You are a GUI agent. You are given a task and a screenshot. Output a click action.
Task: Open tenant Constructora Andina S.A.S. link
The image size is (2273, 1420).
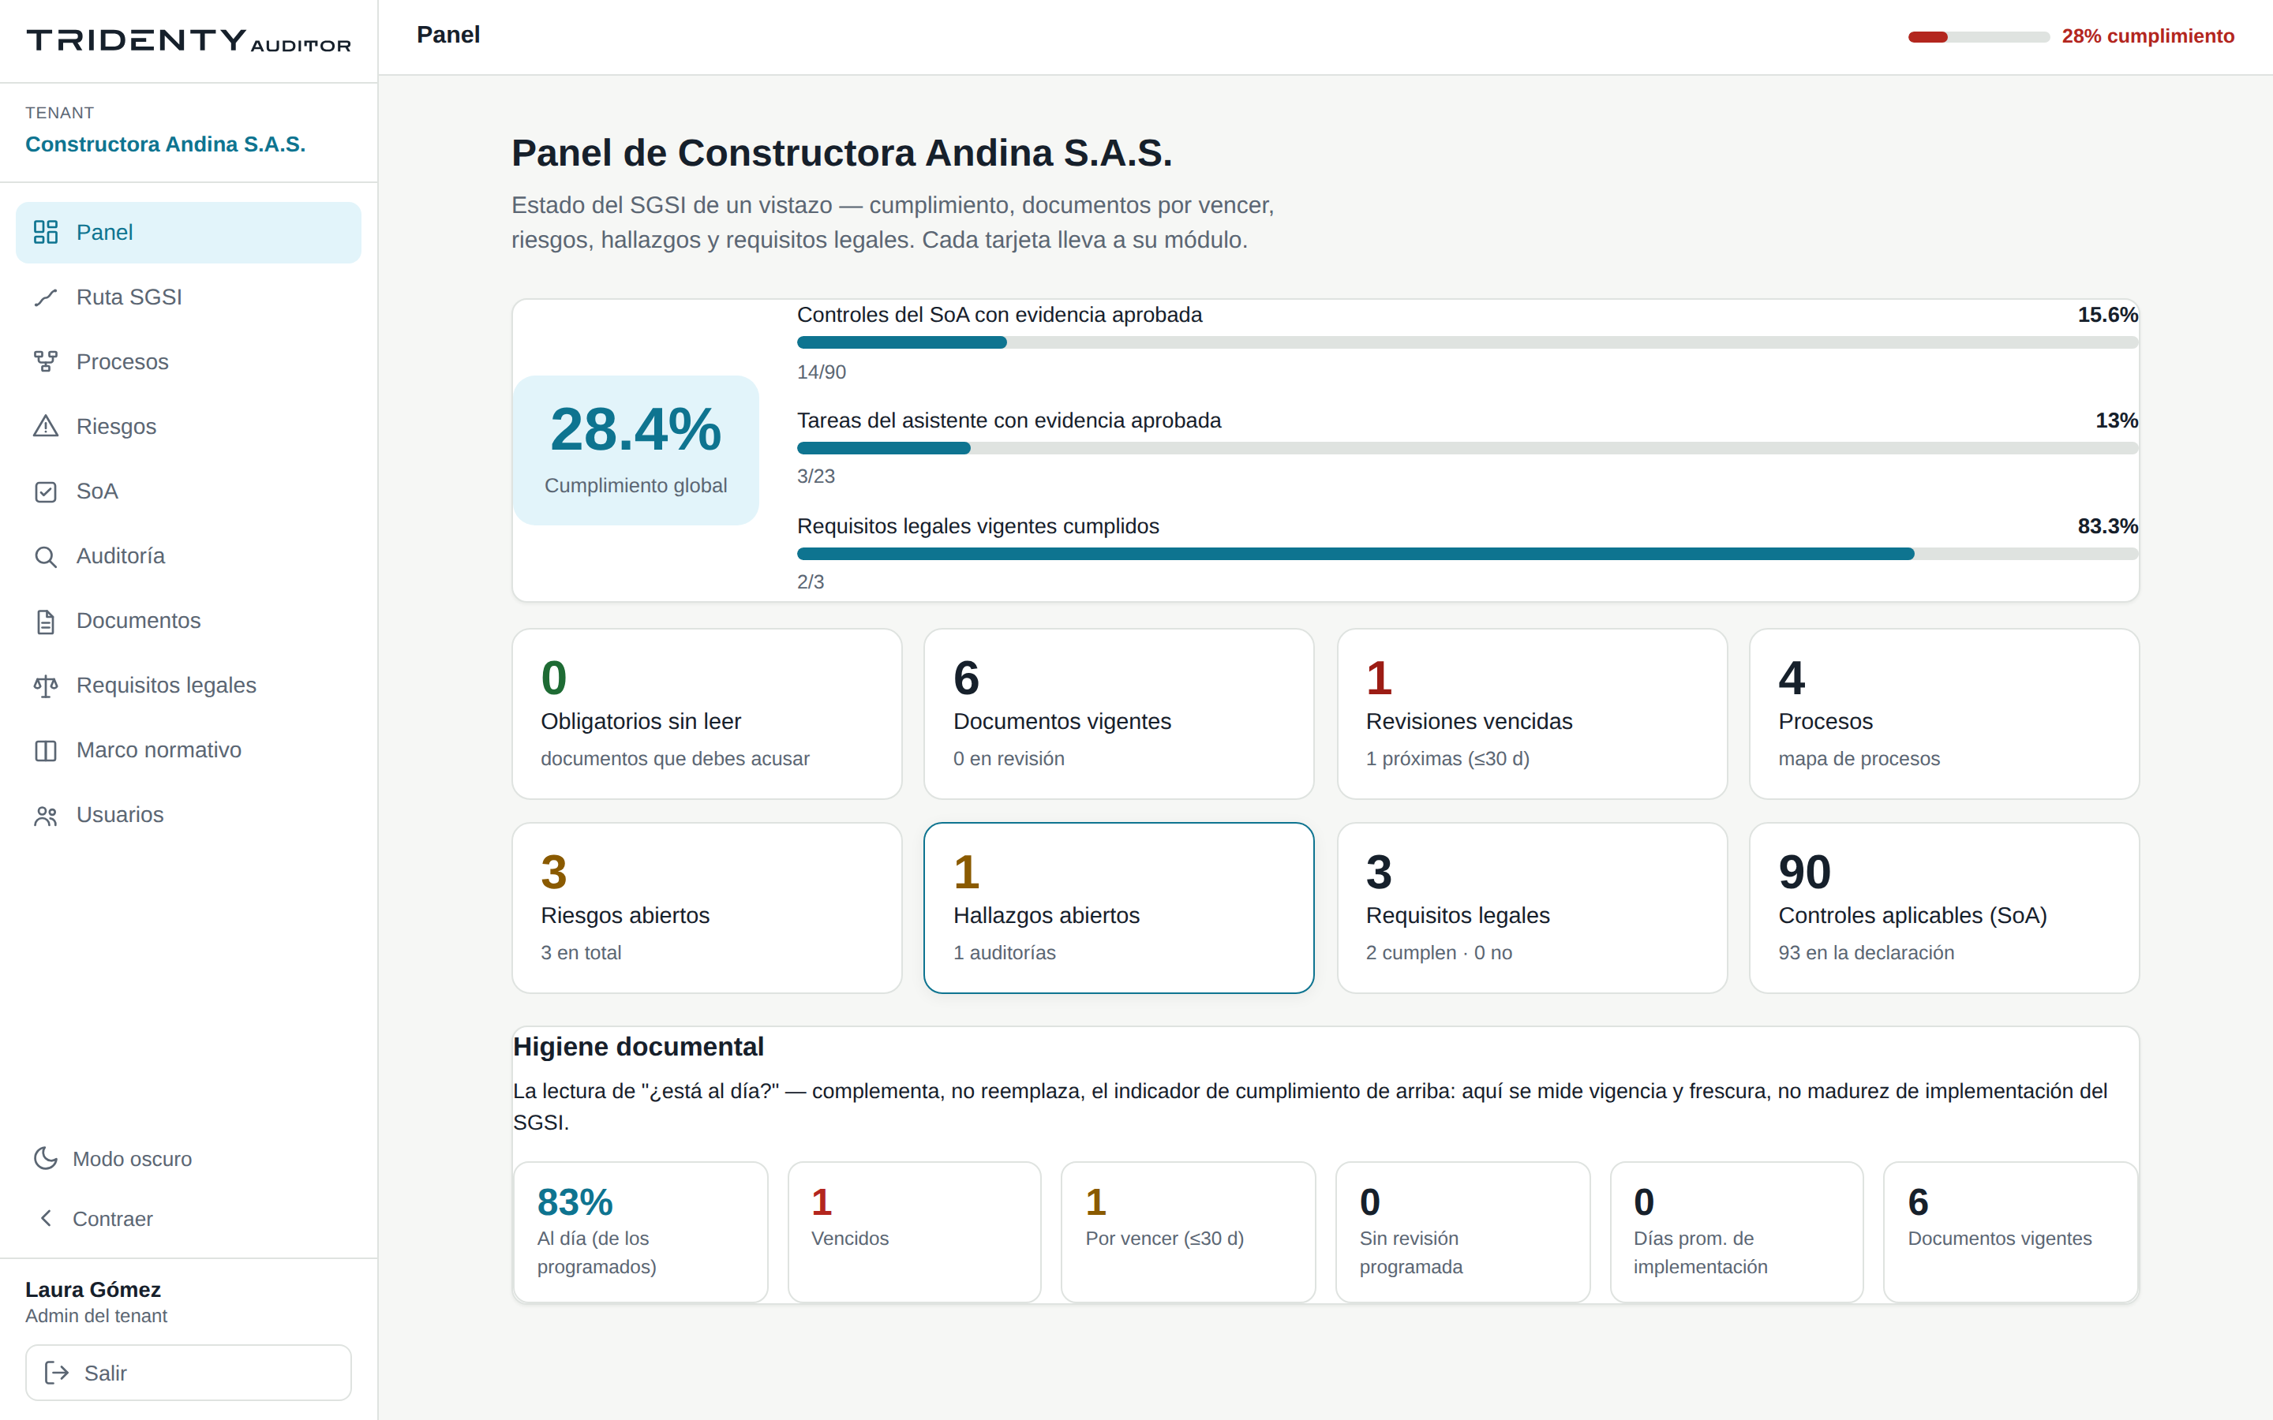[x=165, y=144]
